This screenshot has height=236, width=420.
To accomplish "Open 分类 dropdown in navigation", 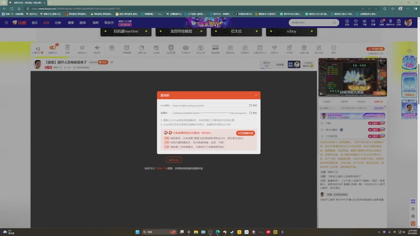I will coord(58,23).
